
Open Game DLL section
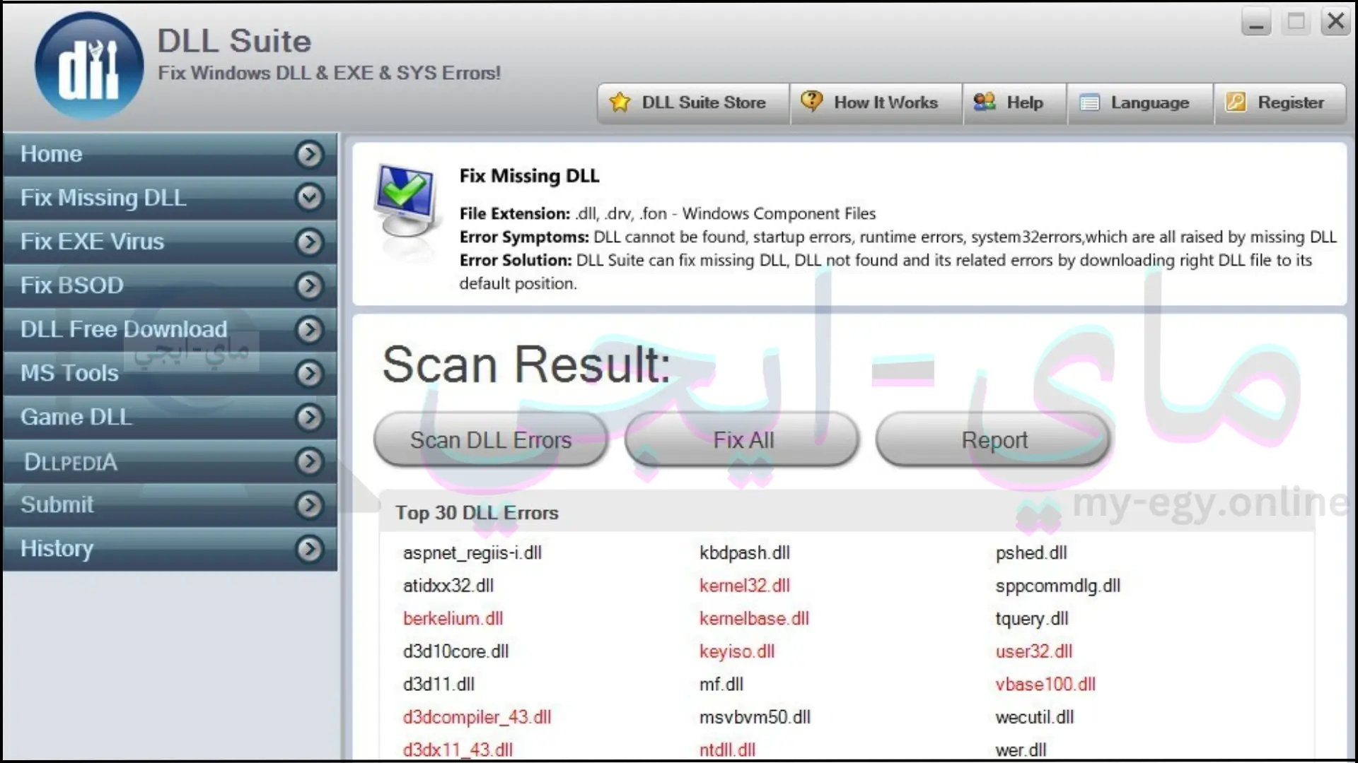tap(170, 418)
